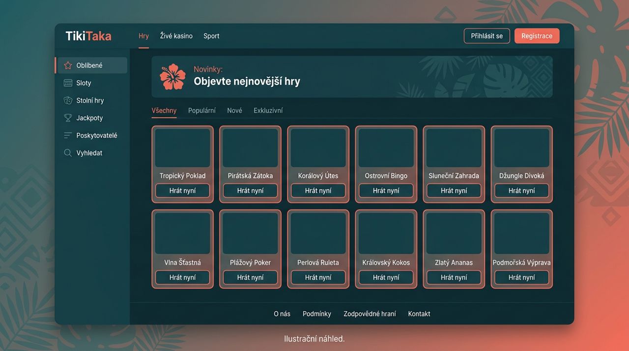Select the Nové filter tab
This screenshot has height=351, width=629.
tap(234, 111)
